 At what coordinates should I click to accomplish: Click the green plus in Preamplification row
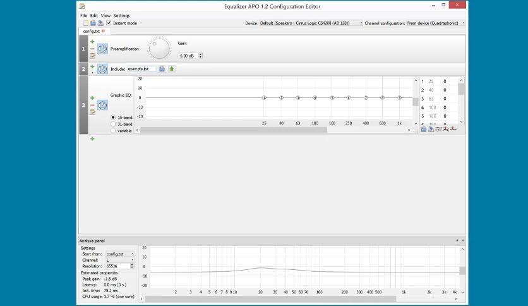(92, 42)
